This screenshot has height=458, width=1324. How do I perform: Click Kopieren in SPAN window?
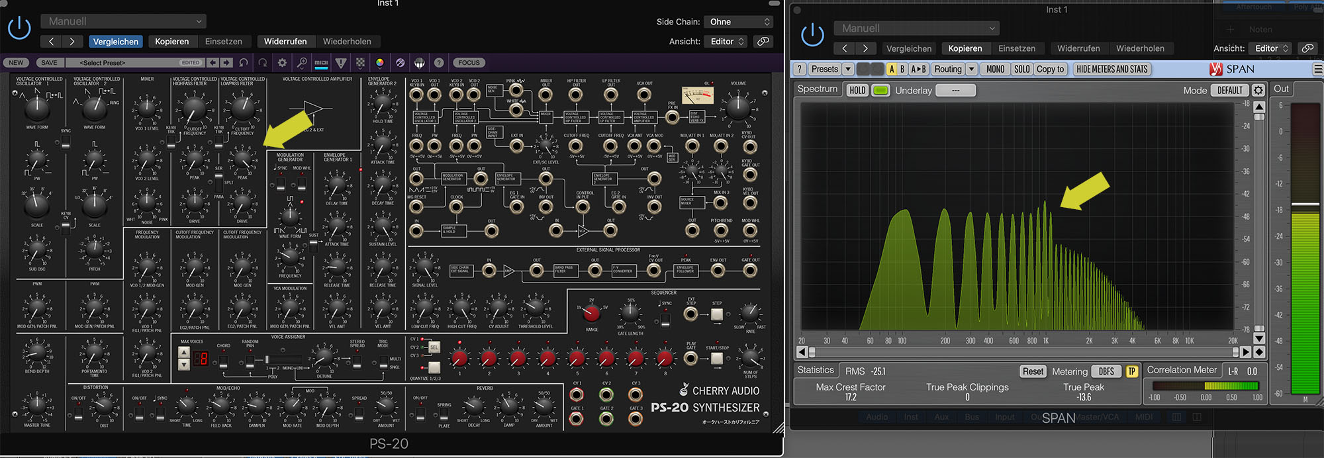[965, 48]
